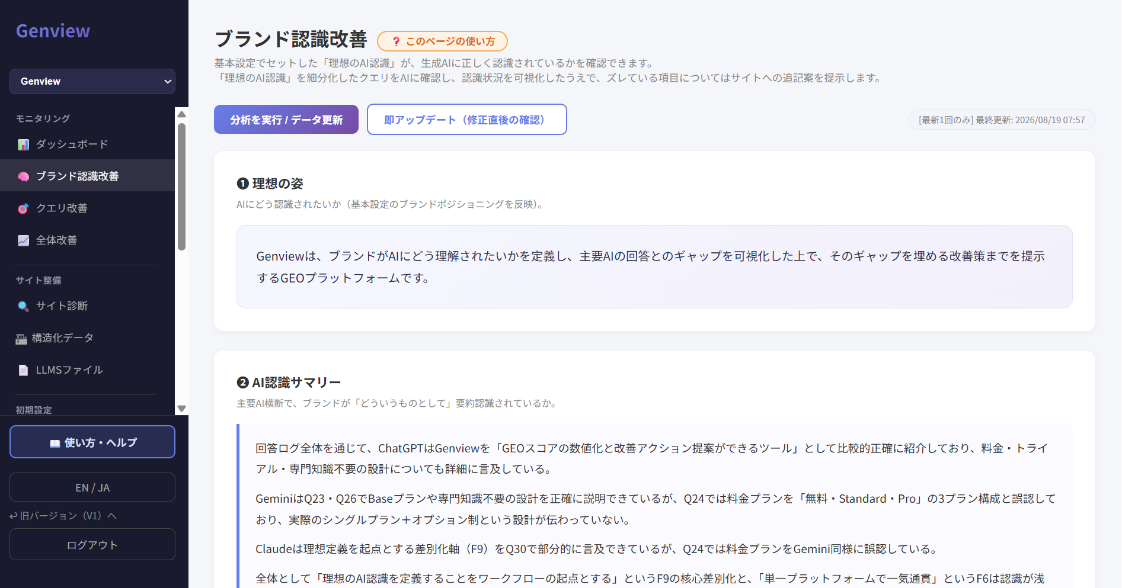Expand 旧バージョン (V1) link

[63, 516]
